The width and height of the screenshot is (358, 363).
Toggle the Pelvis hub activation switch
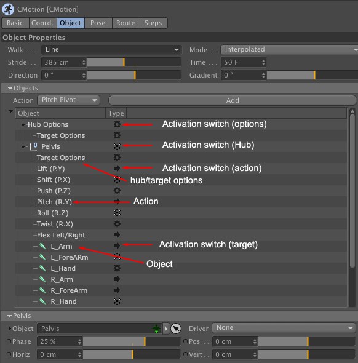pos(117,146)
